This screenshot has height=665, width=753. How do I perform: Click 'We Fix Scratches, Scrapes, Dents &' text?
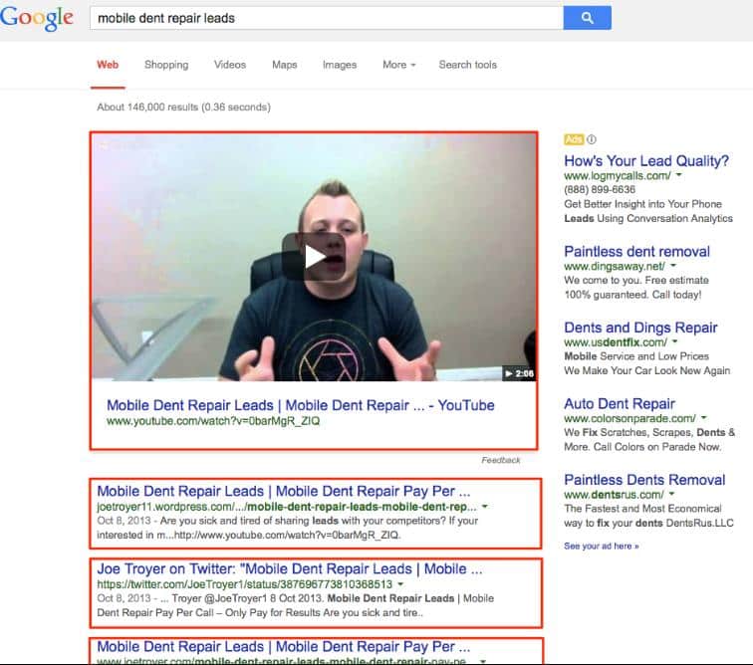[x=649, y=432]
